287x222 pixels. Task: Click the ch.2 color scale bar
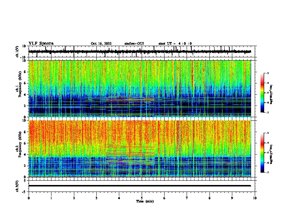pyautogui.click(x=262, y=153)
